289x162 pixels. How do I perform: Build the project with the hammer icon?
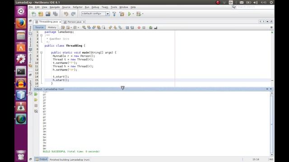pos(114,14)
